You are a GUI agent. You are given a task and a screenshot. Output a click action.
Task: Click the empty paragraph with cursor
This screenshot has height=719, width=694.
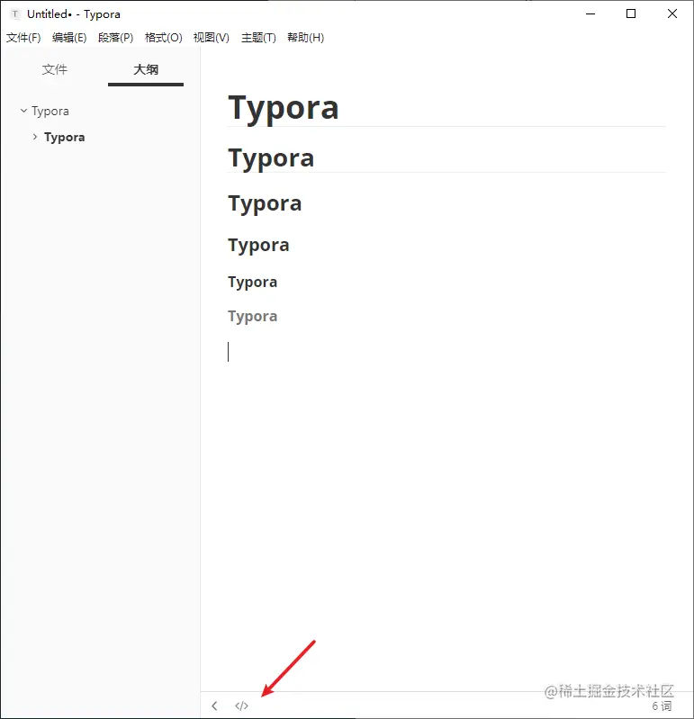click(x=446, y=352)
